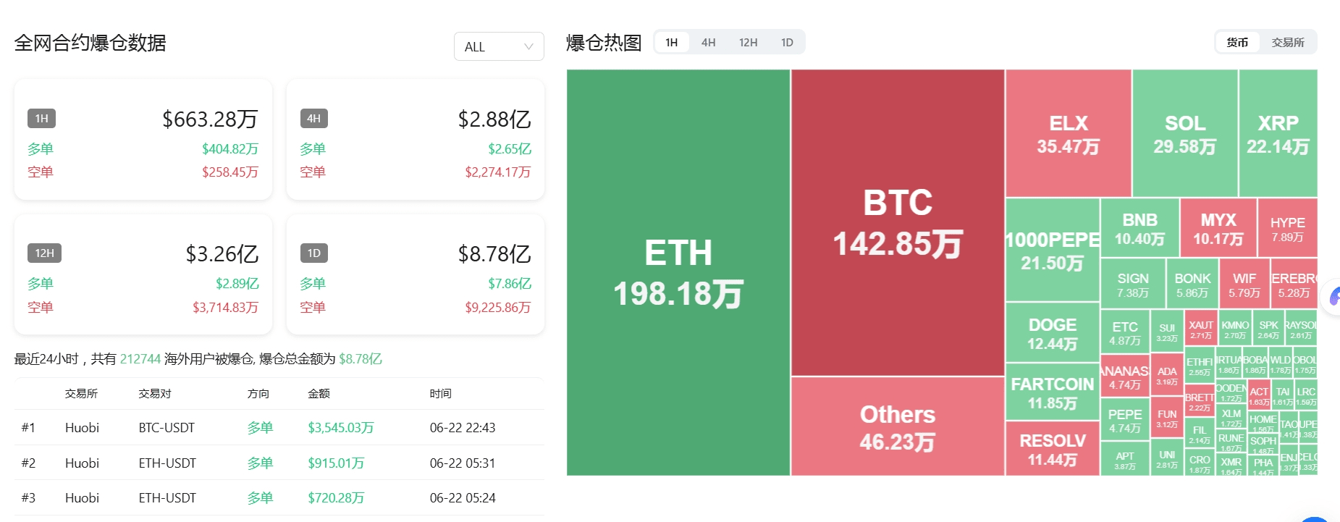Toggle heatmap view to 货币
Screen dimensions: 1340x522
pos(1237,43)
